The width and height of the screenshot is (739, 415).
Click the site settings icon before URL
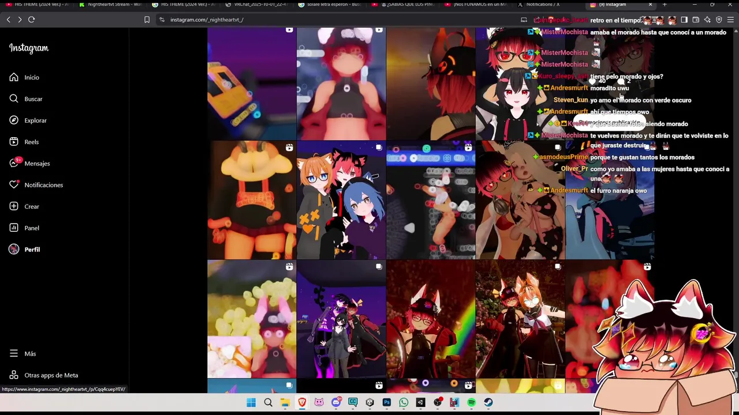point(162,20)
